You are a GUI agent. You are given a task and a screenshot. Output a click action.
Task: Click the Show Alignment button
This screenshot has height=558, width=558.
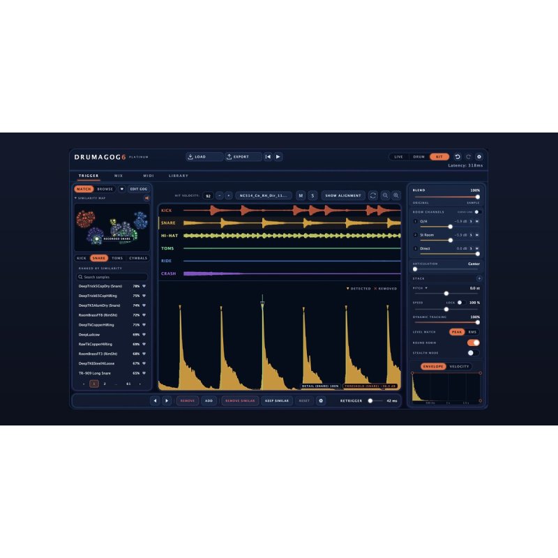tap(343, 195)
